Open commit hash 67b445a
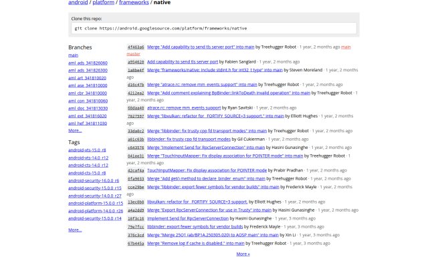 (136, 243)
